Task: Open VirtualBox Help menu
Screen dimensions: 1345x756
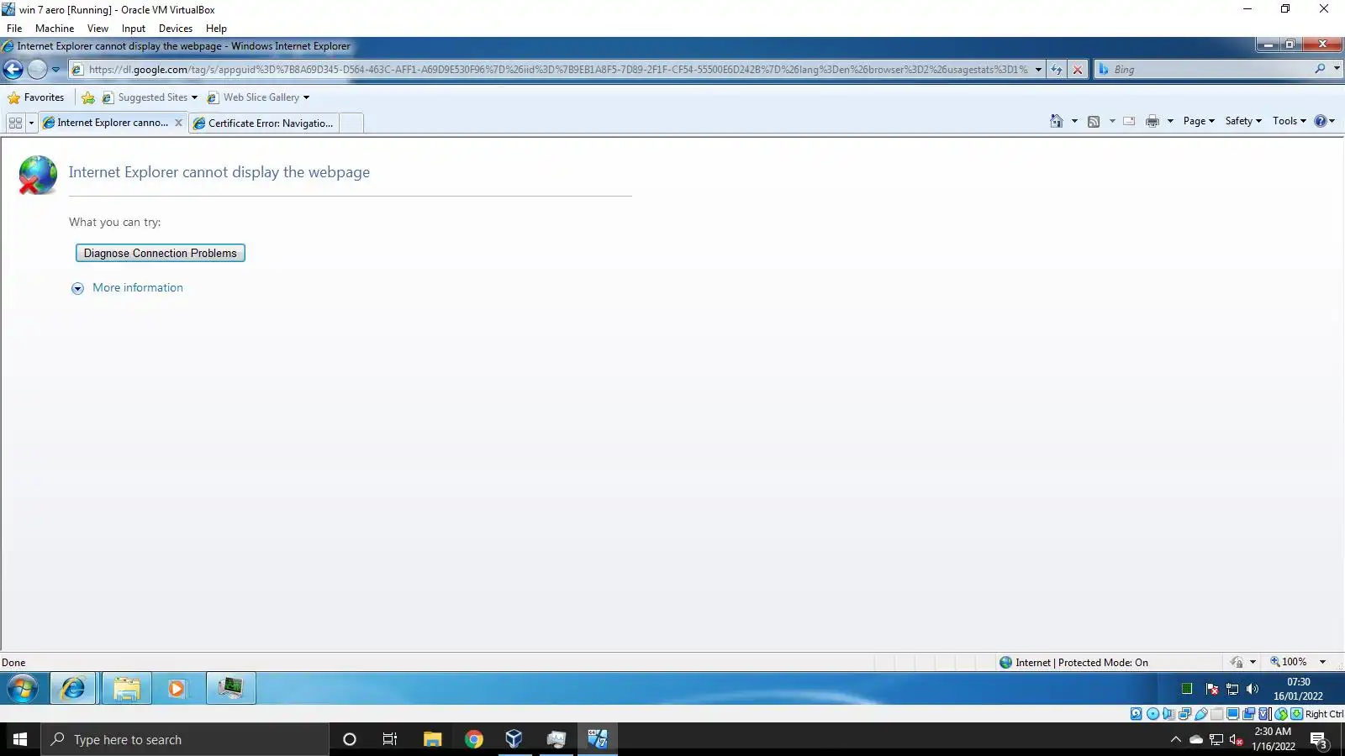Action: point(216,29)
